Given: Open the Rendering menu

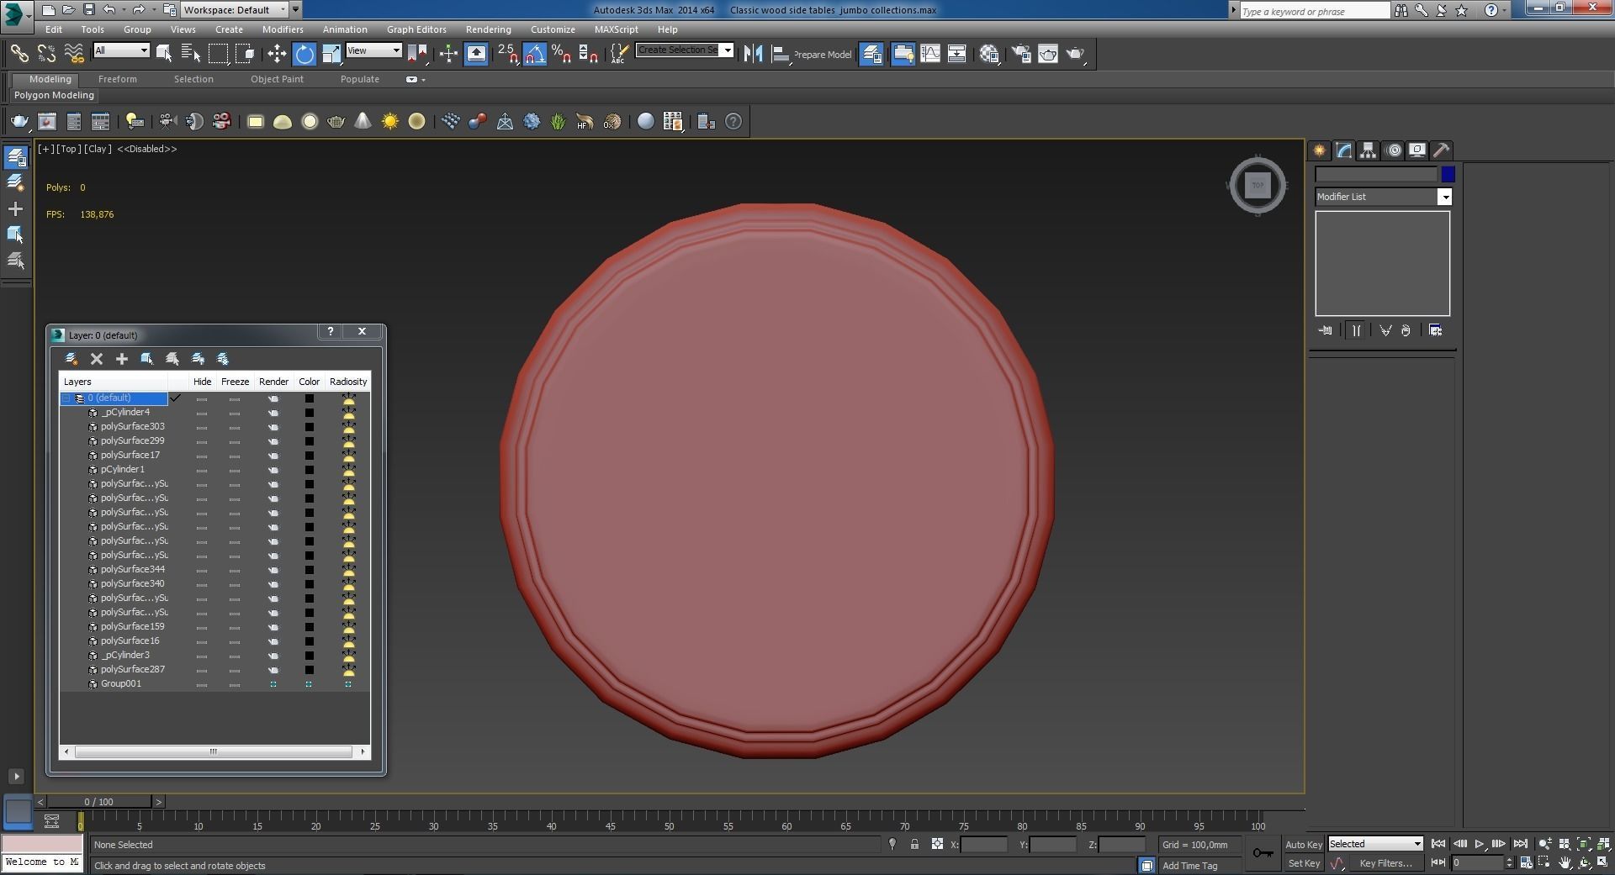Looking at the screenshot, I should [488, 29].
